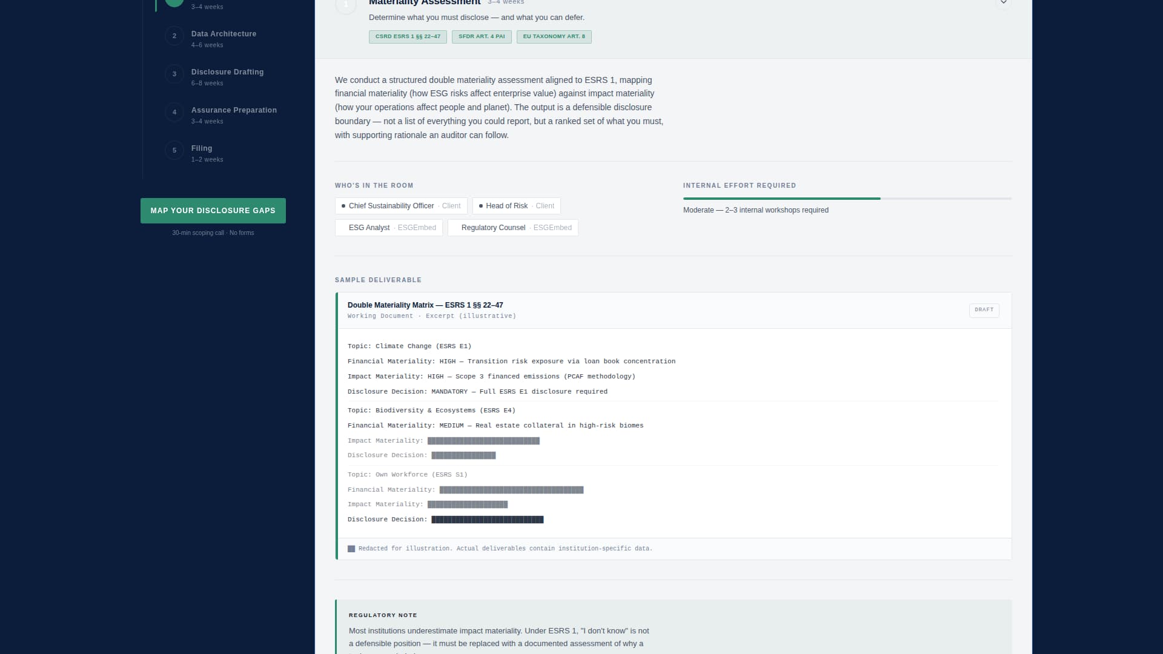Image resolution: width=1163 pixels, height=654 pixels.
Task: Click the Regulatory Note heading
Action: tap(383, 615)
